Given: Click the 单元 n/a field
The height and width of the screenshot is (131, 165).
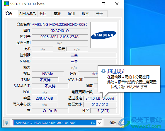Looking at the screenshot, I should click(x=77, y=49).
